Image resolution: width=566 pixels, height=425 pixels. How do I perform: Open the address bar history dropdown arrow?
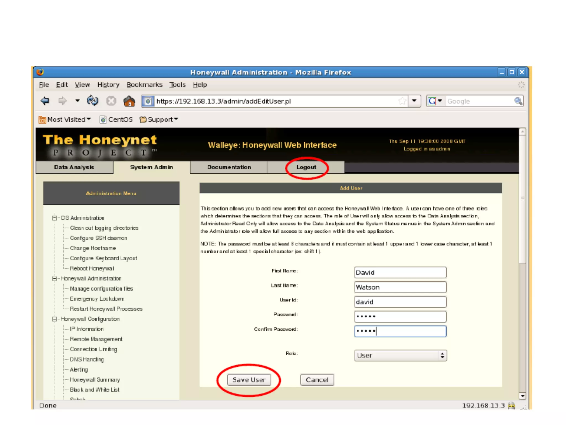414,101
